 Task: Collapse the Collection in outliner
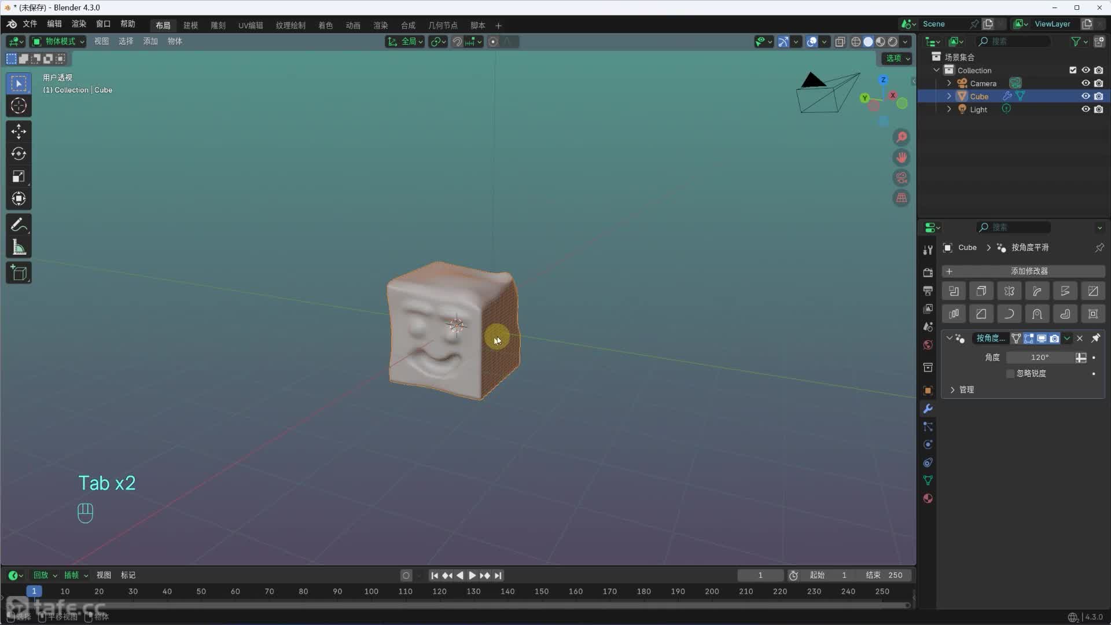936,69
